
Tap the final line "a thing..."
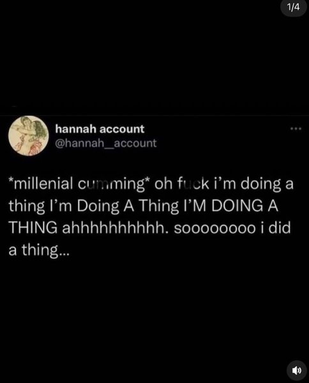pyautogui.click(x=39, y=250)
